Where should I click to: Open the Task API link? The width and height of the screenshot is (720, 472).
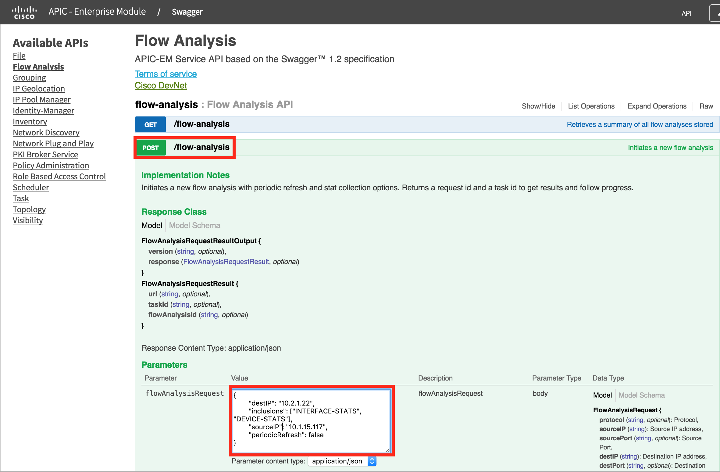[x=21, y=198]
